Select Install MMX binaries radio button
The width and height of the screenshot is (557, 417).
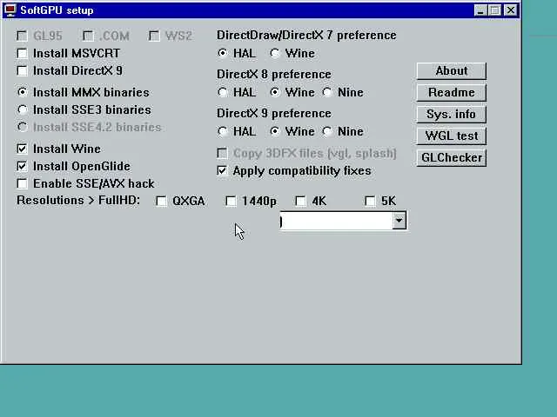pos(23,92)
